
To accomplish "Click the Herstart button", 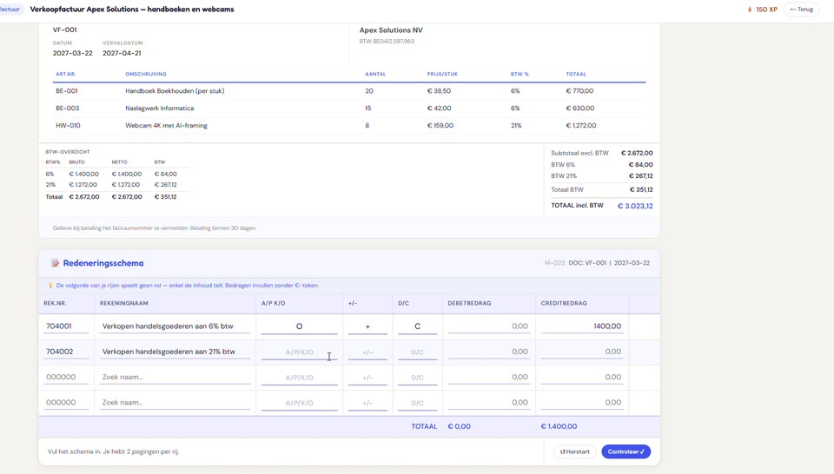I will [x=574, y=451].
